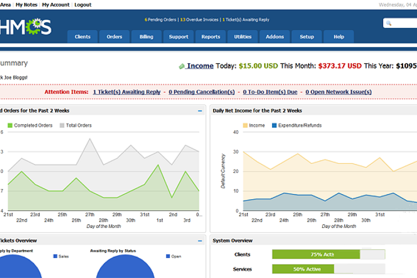
Task: View the 6 Pending Orders link
Action: [x=160, y=19]
